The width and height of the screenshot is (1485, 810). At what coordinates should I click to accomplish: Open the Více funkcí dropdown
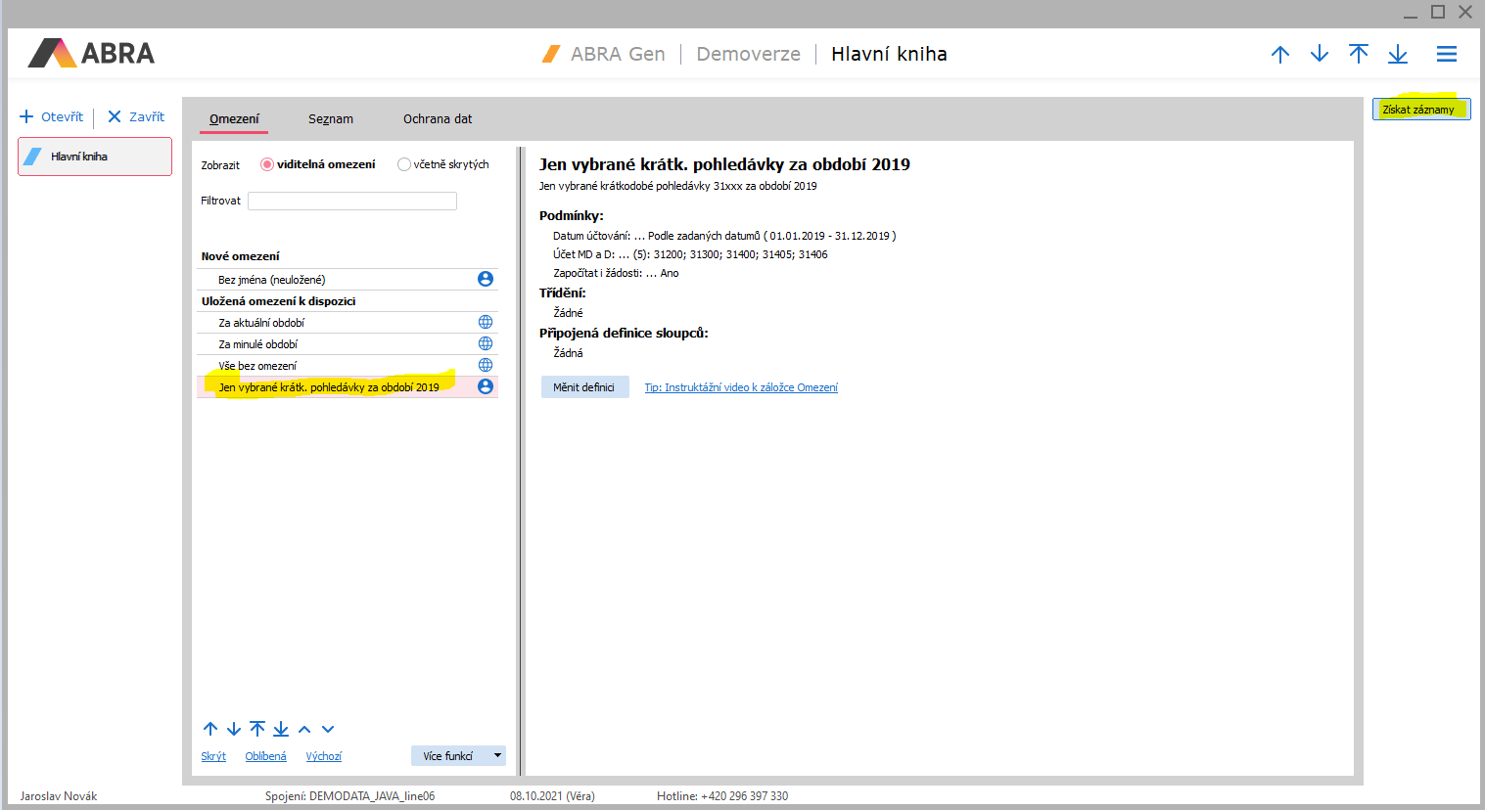pyautogui.click(x=458, y=756)
